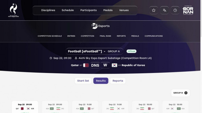Click the Bornan sports technology logo
The image size is (202, 113).
[x=188, y=10]
